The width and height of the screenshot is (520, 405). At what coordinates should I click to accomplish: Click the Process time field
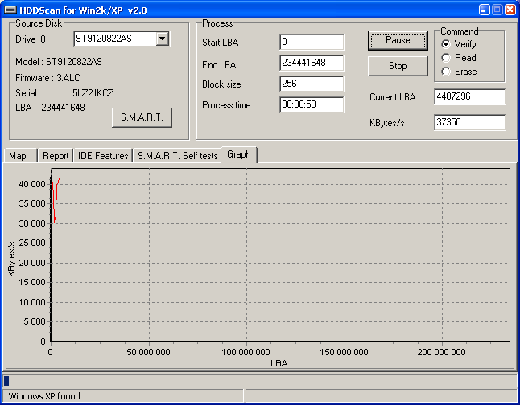point(312,104)
